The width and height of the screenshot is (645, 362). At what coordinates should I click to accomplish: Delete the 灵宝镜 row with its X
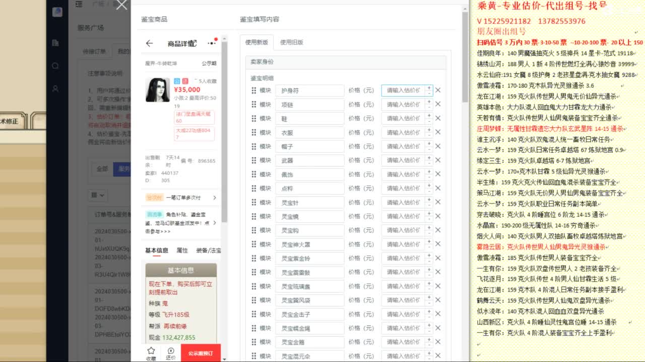438,216
